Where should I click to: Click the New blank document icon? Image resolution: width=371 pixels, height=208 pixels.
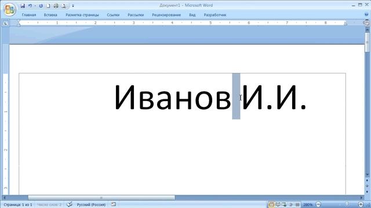[48, 6]
